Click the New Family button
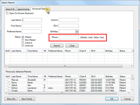This screenshot has height=105, width=140. pyautogui.click(x=27, y=99)
